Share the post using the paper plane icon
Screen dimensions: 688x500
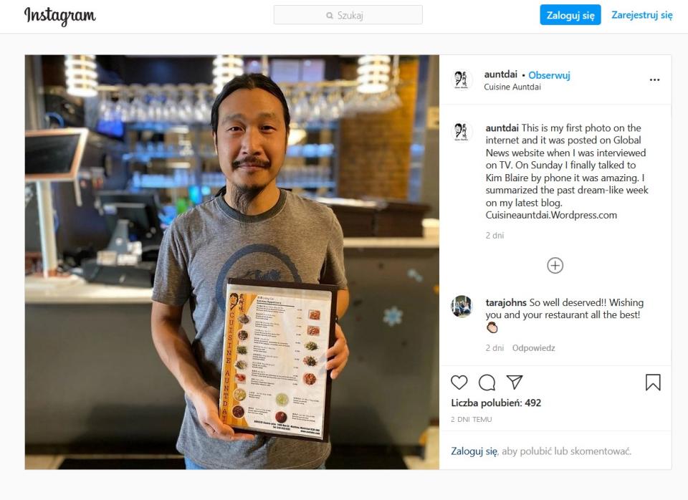(x=515, y=382)
